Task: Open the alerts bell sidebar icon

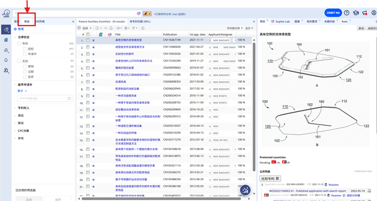Action: [6, 60]
